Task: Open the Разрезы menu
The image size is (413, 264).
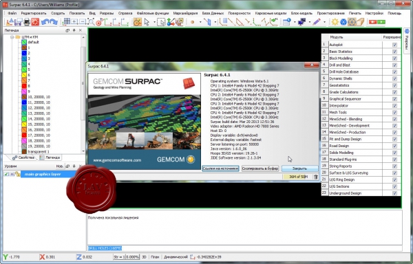Action: [x=107, y=13]
